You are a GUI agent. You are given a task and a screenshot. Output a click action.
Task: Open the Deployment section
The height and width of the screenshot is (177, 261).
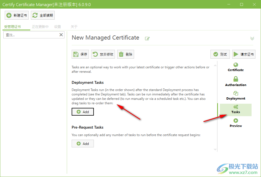236,96
